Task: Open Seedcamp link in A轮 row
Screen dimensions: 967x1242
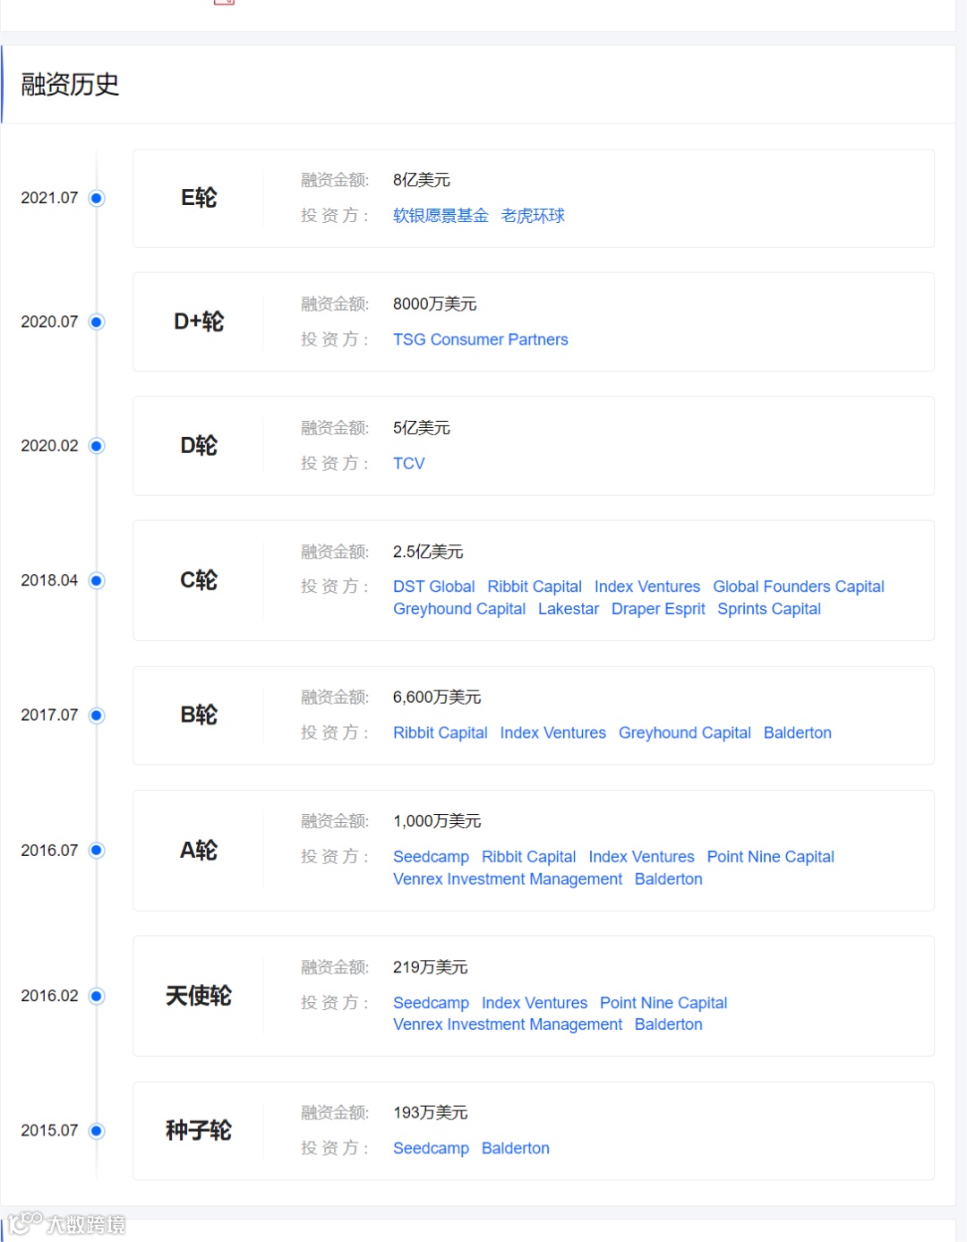Action: [x=431, y=857]
